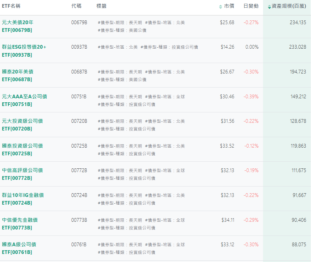Select asset size 111,675
This screenshot has height=262, width=311.
coord(299,170)
